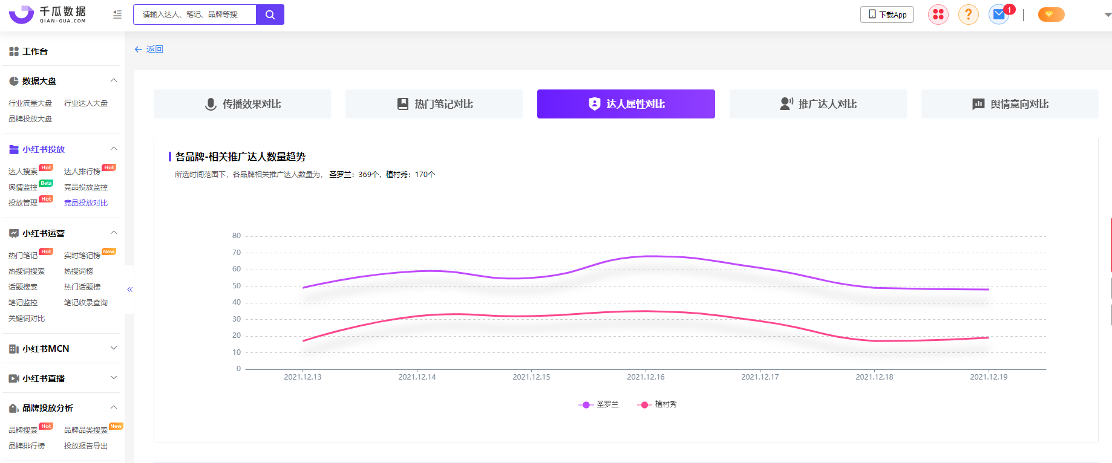
Task: Open 投放管理 link
Action: pos(23,203)
